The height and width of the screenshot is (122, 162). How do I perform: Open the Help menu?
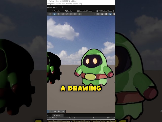(x=80, y=4)
